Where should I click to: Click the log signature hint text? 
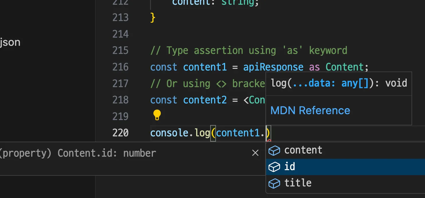[339, 83]
